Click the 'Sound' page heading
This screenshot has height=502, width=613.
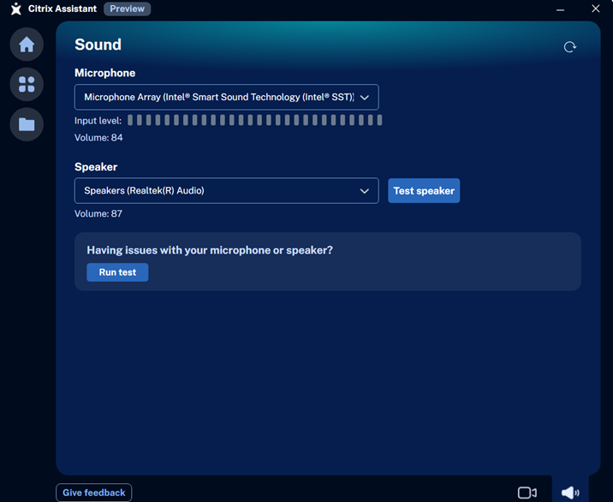pos(98,45)
